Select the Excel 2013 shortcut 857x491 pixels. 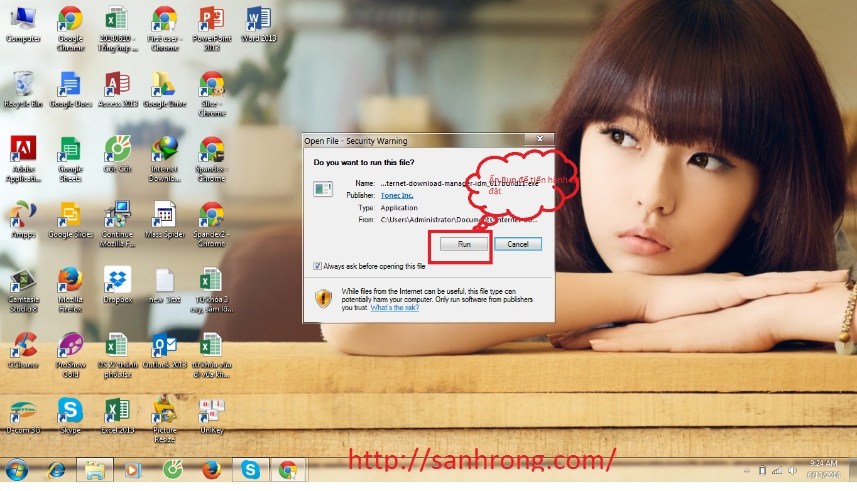pyautogui.click(x=117, y=416)
